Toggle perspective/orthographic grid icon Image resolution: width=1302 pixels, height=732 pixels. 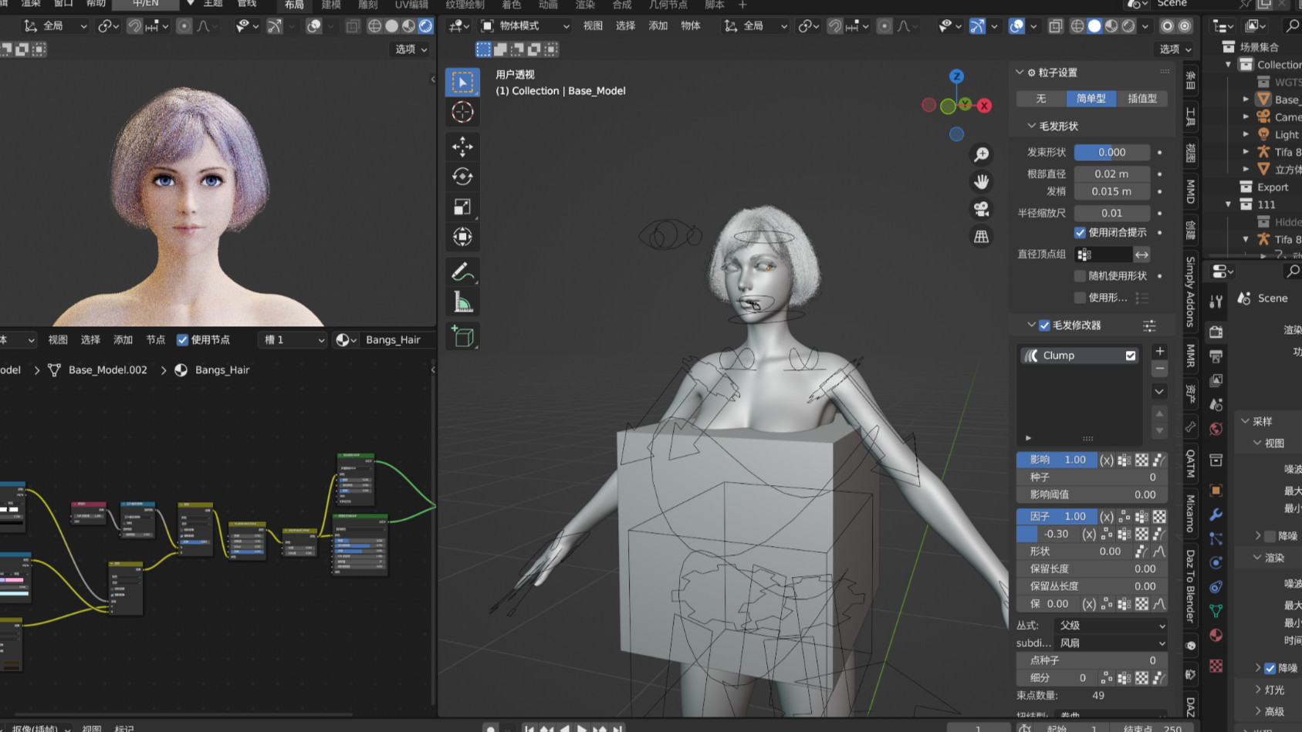[x=981, y=237]
